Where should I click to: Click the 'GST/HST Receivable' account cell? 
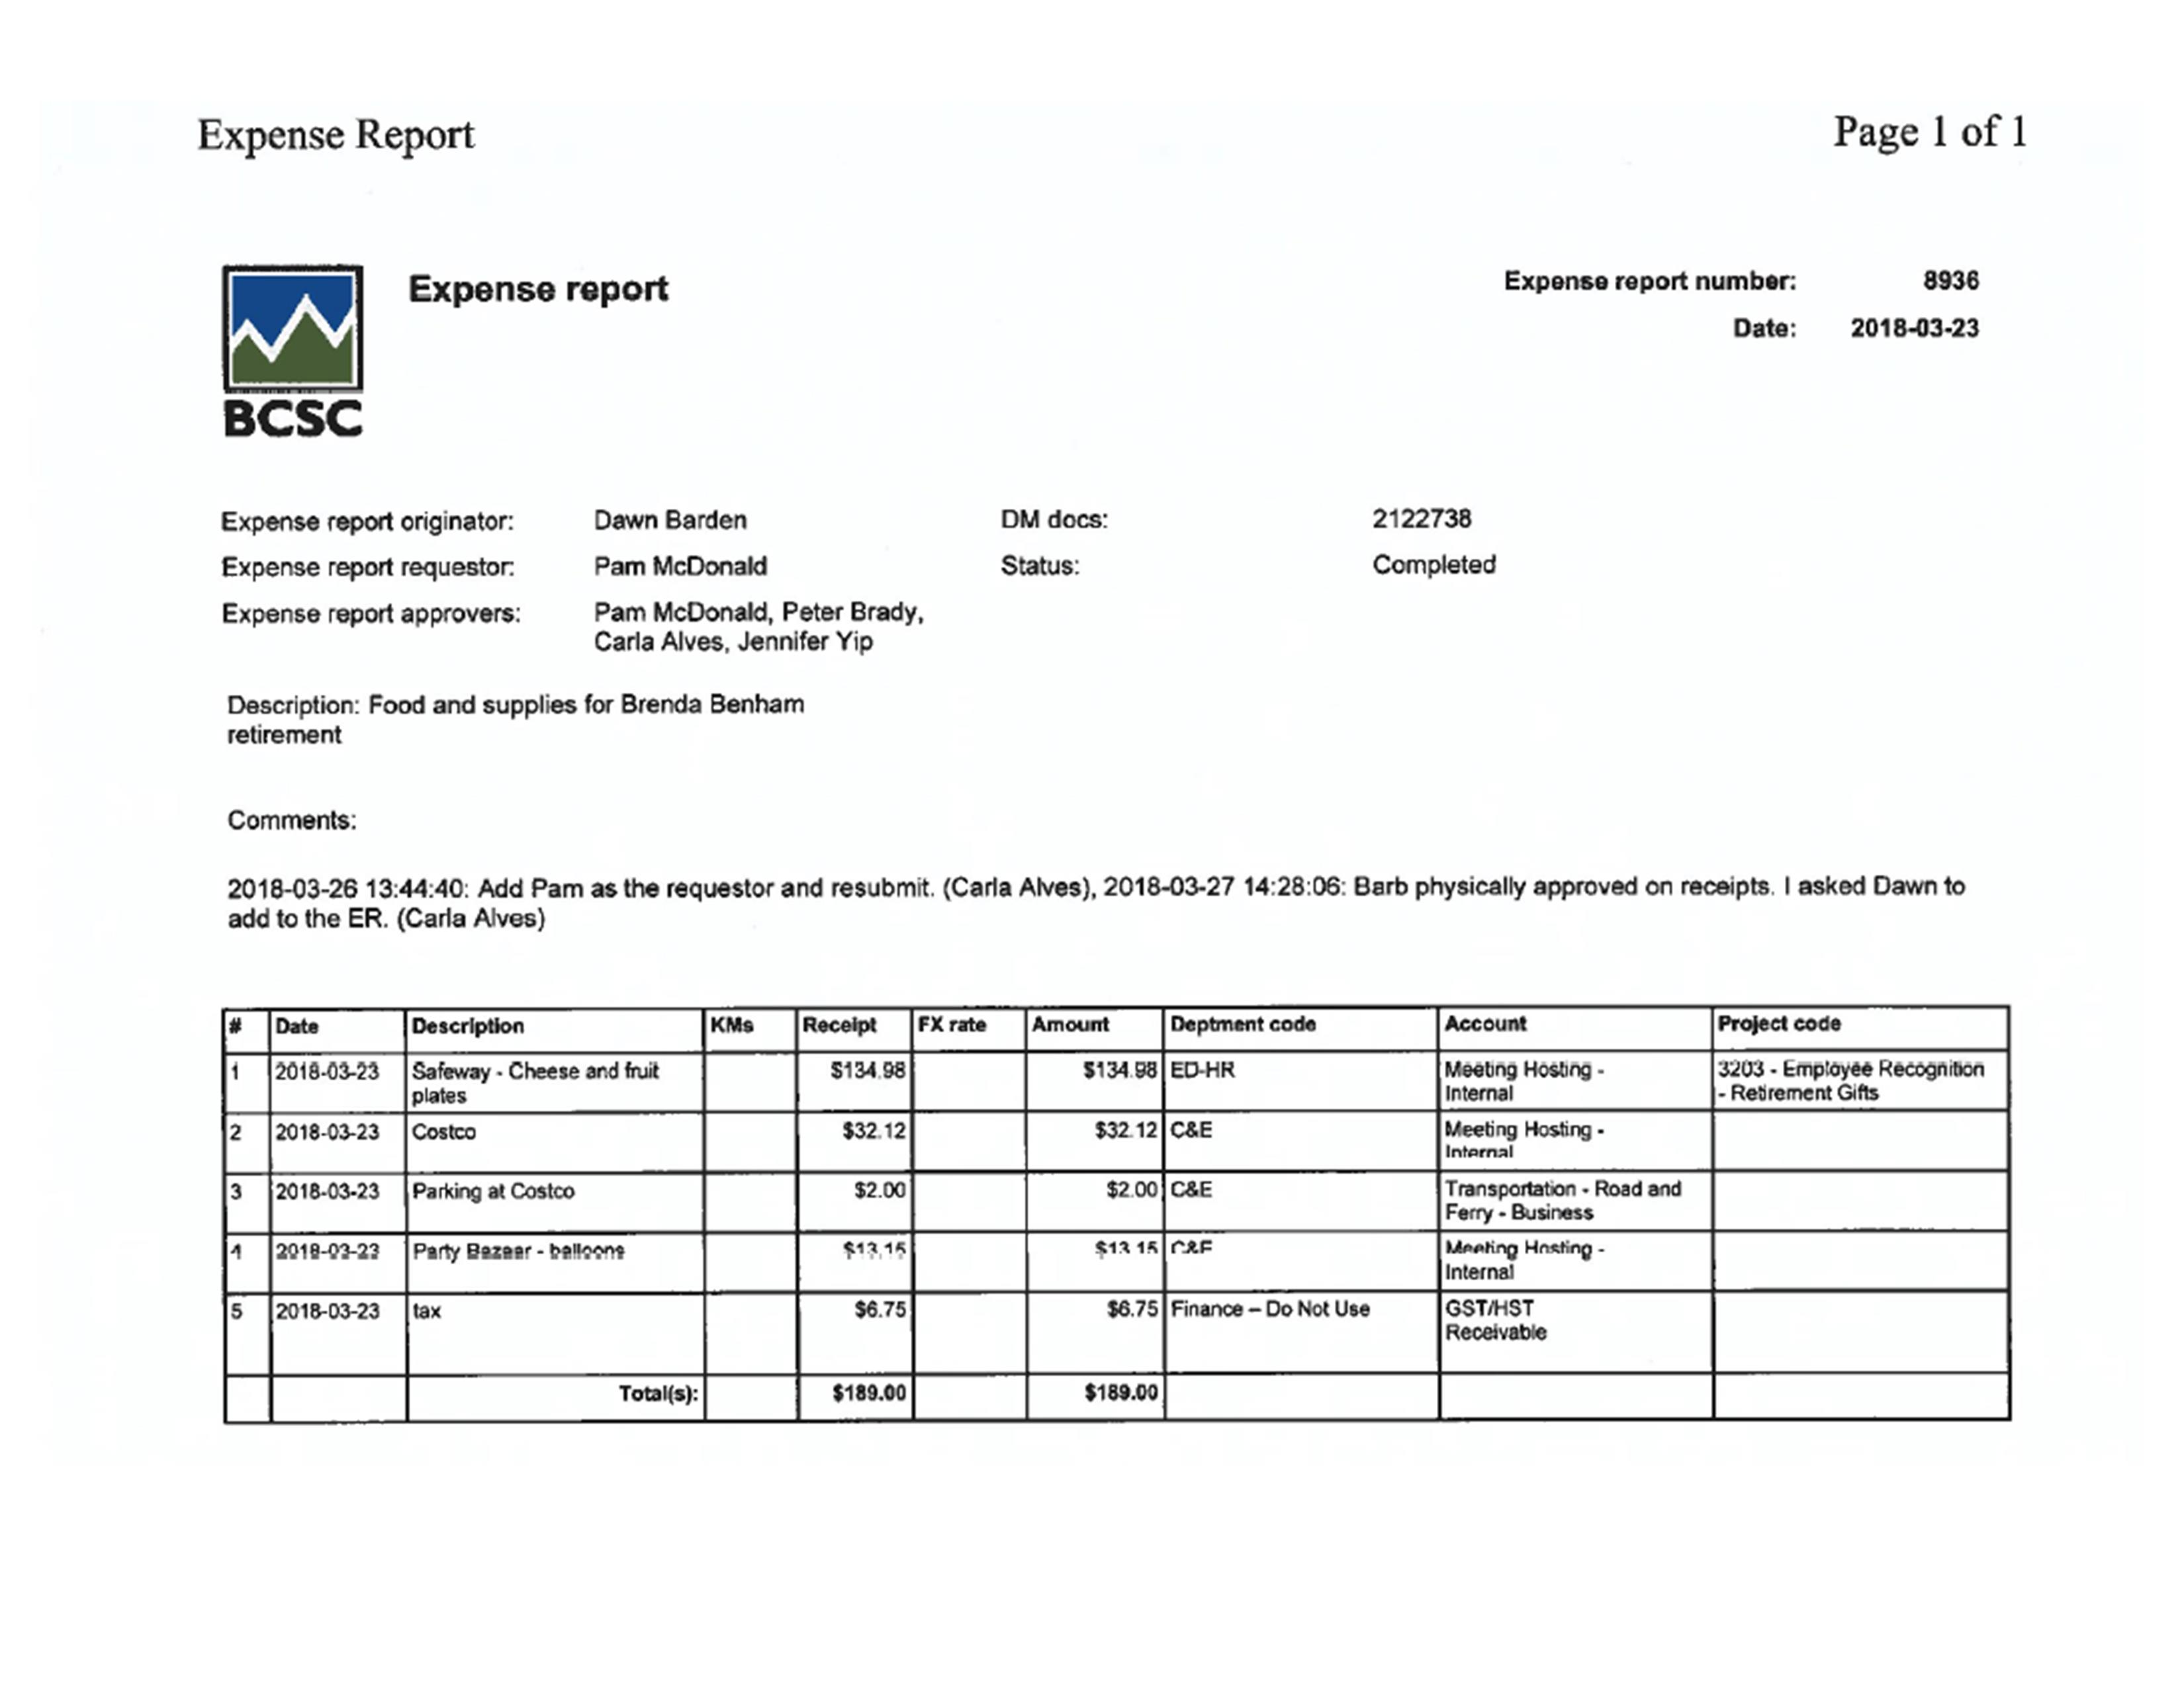[x=1575, y=1332]
